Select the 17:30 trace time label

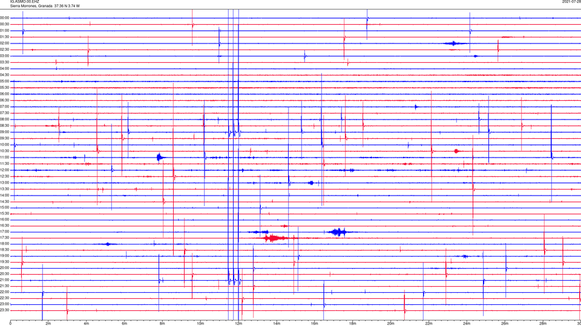pyautogui.click(x=5, y=238)
